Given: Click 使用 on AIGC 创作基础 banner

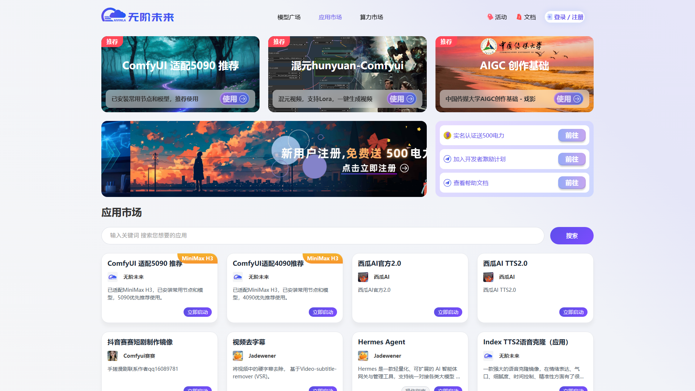Looking at the screenshot, I should click(x=569, y=99).
